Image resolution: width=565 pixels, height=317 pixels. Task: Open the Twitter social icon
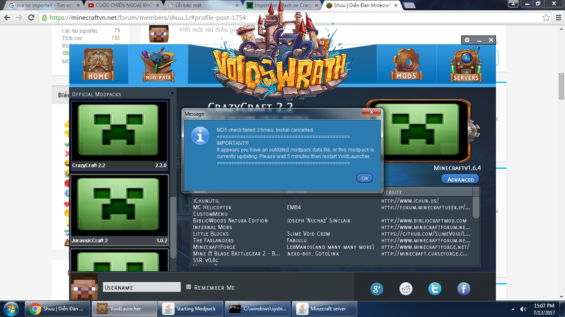point(435,289)
